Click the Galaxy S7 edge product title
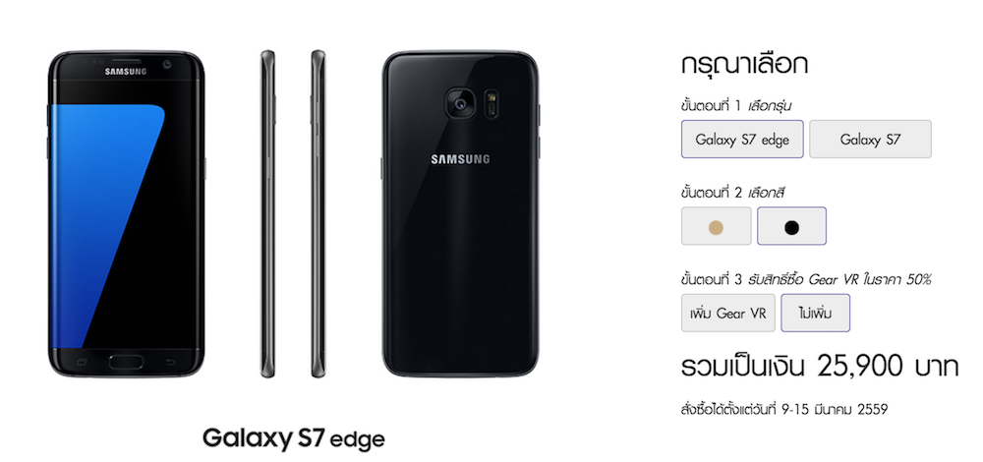 point(293,438)
